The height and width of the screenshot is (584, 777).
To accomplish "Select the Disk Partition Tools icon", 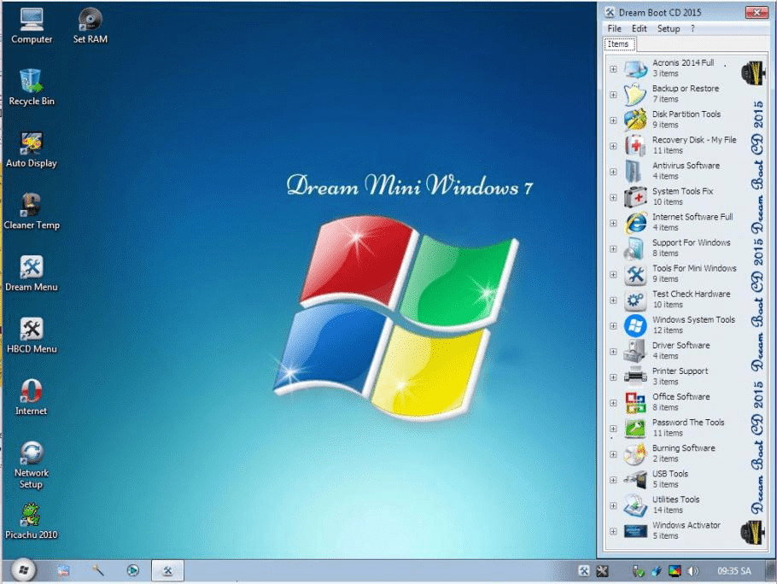I will click(x=633, y=120).
